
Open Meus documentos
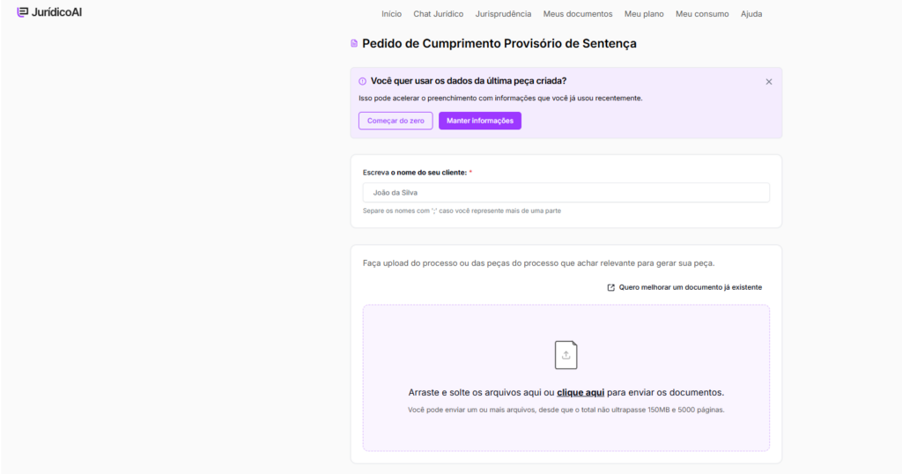(x=578, y=14)
